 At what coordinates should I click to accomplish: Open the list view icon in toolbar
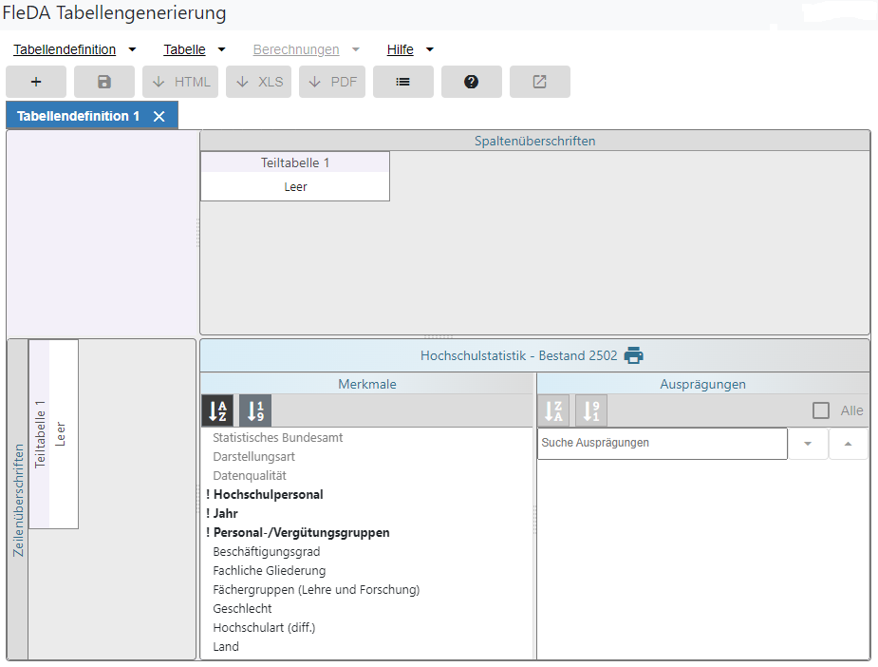(x=402, y=82)
